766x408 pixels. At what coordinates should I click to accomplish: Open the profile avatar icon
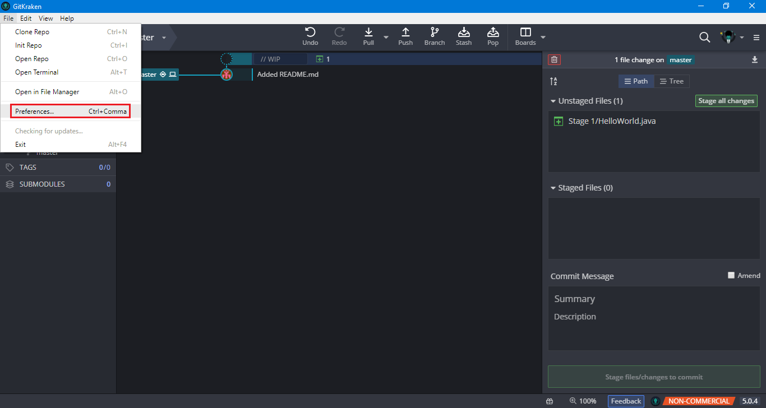[x=728, y=38]
